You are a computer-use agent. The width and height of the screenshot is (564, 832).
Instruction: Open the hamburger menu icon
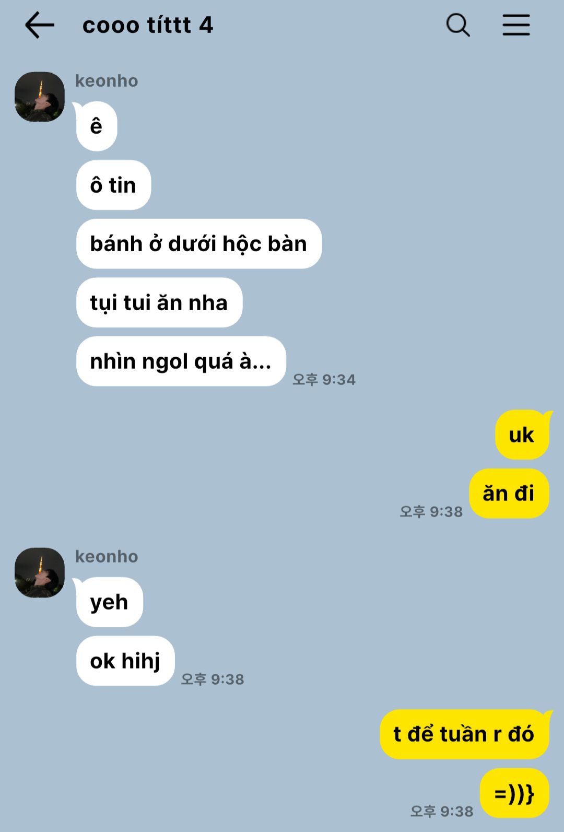point(516,25)
